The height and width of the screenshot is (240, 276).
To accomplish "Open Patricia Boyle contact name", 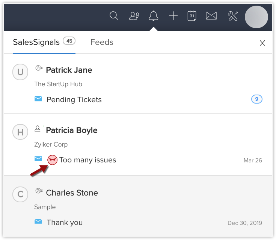I will pos(71,130).
